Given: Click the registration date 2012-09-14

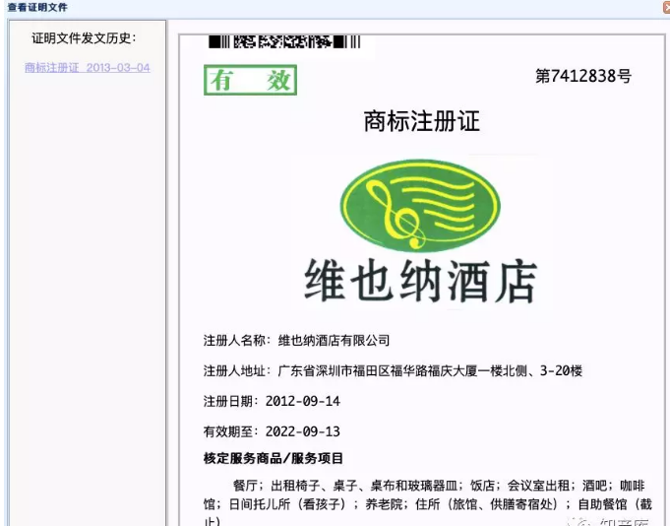Looking at the screenshot, I should tap(303, 402).
